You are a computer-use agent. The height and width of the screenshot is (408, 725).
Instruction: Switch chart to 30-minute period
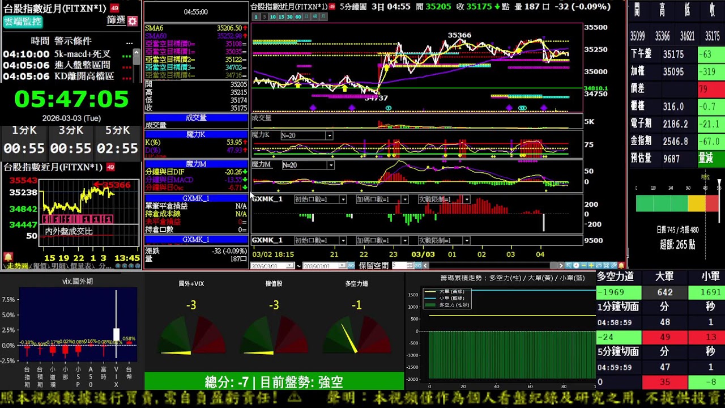click(x=290, y=17)
